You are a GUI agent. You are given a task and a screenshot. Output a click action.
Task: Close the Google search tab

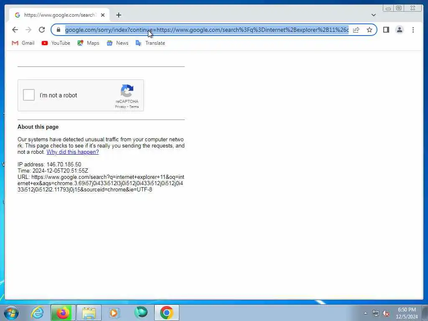click(103, 15)
